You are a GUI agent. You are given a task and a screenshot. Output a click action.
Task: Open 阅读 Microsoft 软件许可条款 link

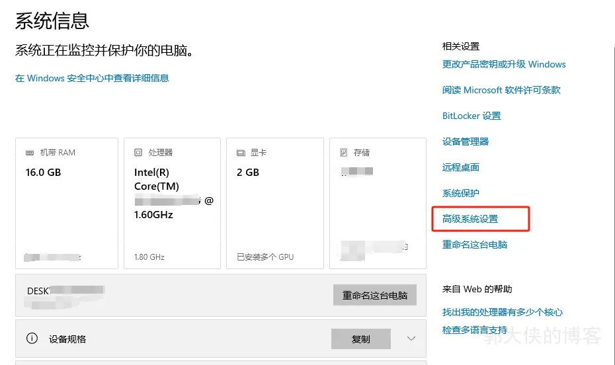pos(501,90)
